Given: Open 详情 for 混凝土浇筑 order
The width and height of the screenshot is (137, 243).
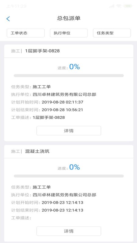Looking at the screenshot, I should coord(69,231).
